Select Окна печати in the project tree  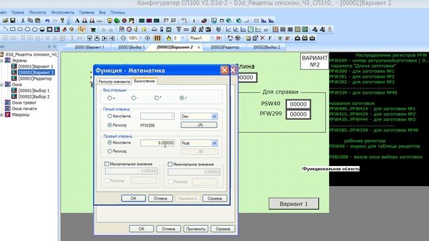click(24, 108)
